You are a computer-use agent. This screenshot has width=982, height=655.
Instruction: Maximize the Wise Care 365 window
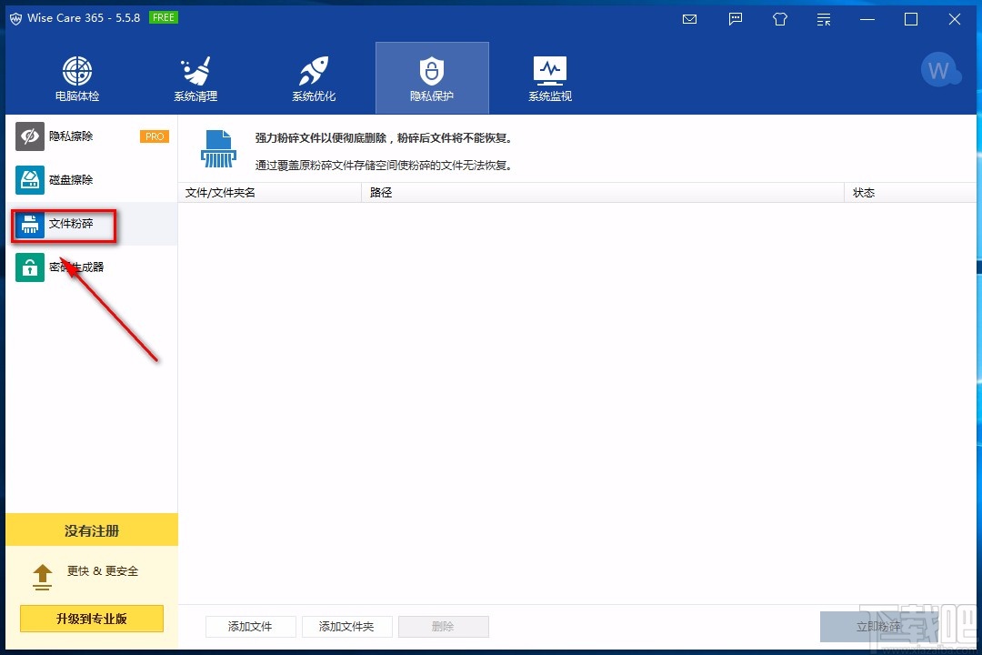pos(911,19)
